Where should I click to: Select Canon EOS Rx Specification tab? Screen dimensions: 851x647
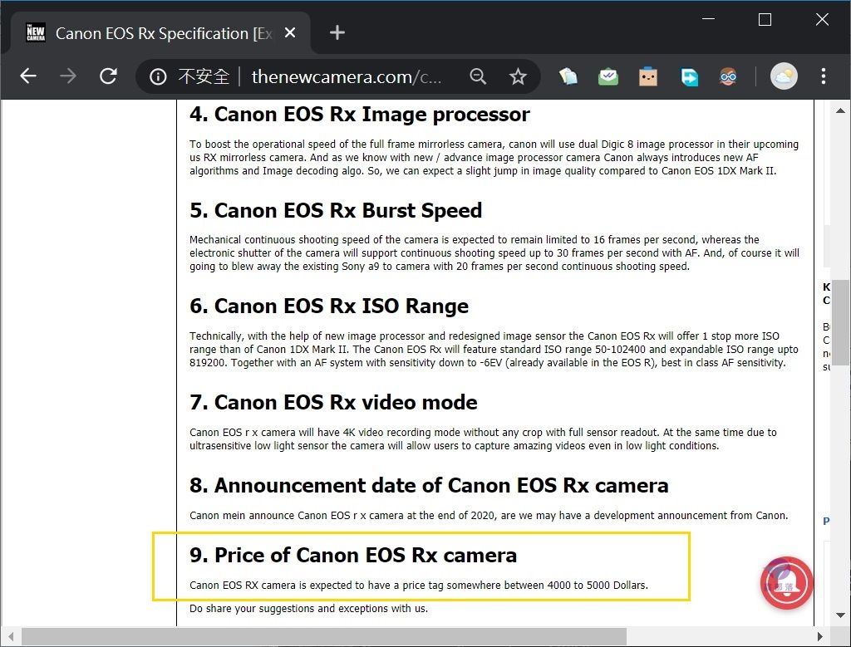pos(160,33)
